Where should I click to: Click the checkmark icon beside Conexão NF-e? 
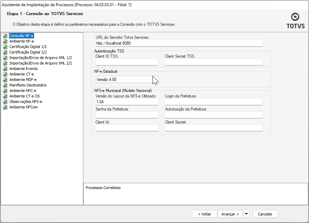pos(5,36)
